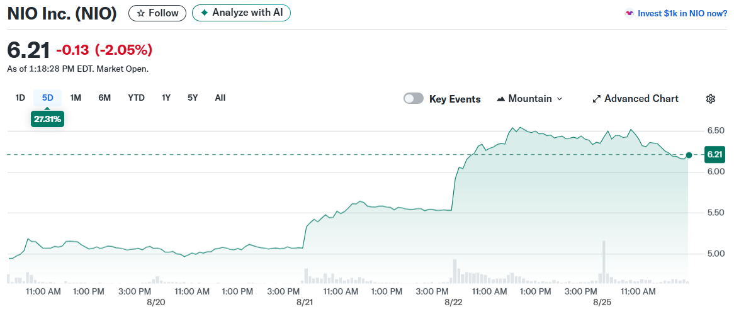734x309 pixels.
Task: Click the Key Events label
Action: click(455, 99)
